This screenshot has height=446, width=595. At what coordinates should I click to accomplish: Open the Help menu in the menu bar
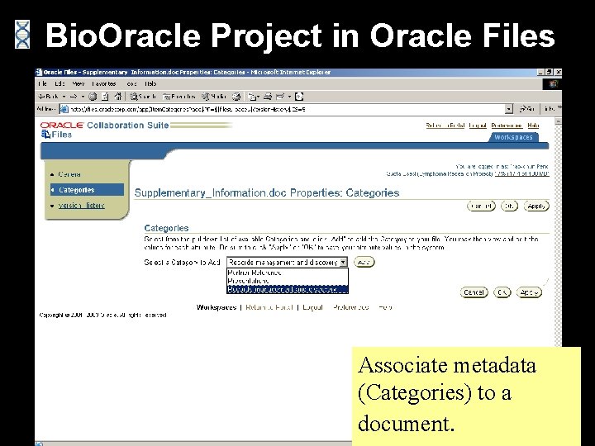pos(150,83)
